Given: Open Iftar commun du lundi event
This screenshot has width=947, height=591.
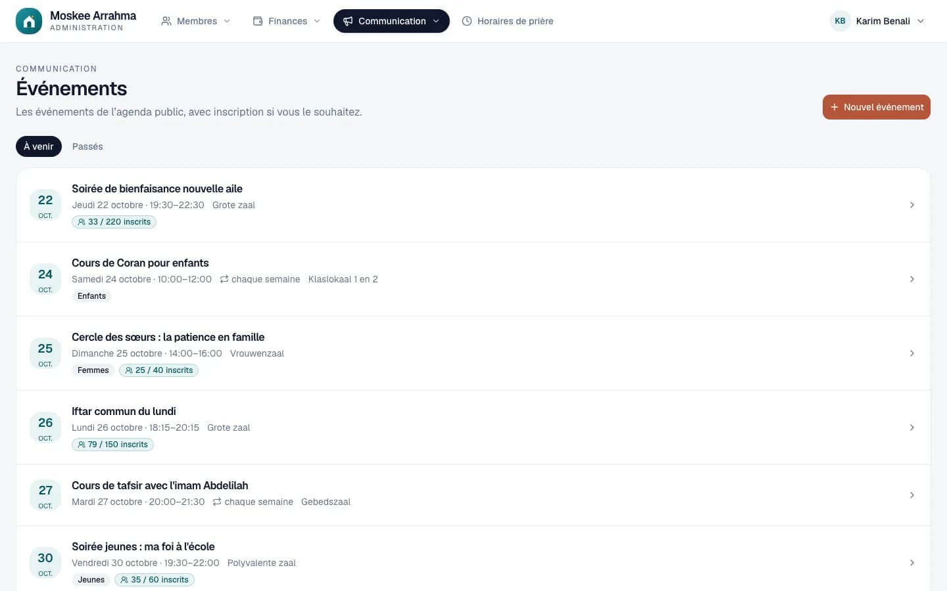Looking at the screenshot, I should [x=124, y=411].
